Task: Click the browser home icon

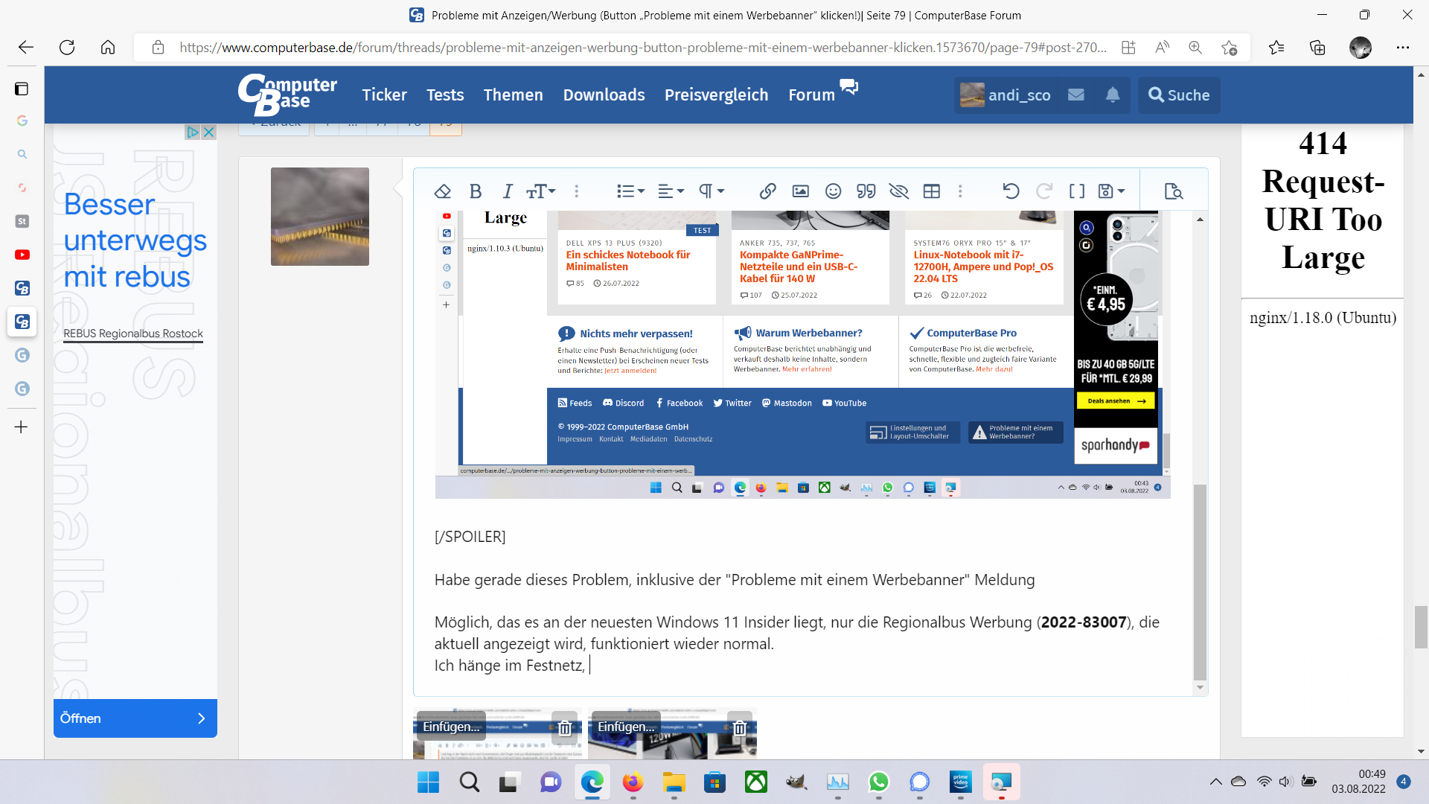Action: (108, 47)
